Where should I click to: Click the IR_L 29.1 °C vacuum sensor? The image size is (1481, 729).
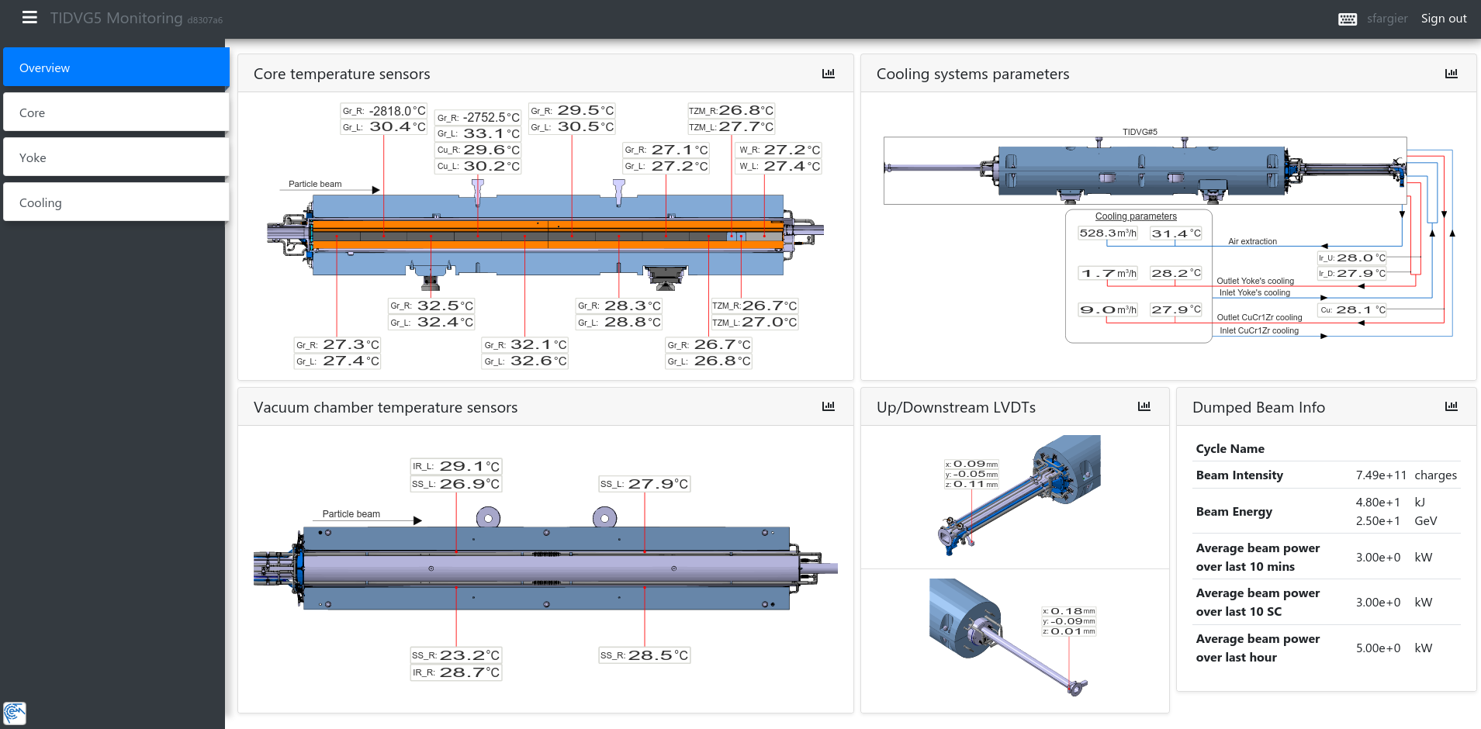(x=455, y=466)
